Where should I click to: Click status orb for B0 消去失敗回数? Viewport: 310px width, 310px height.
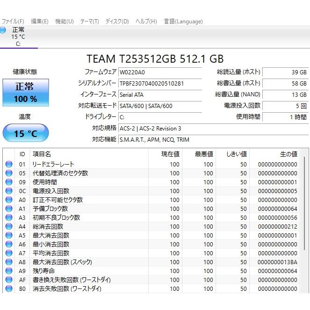click(x=9, y=289)
